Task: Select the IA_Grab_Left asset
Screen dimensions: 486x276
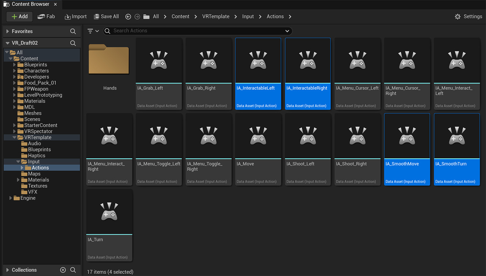Action: (x=159, y=73)
